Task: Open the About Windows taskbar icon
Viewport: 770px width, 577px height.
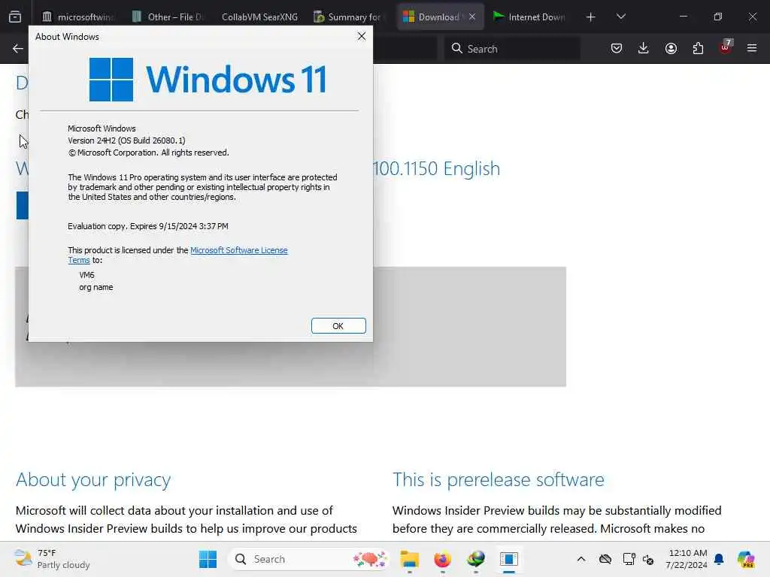Action: point(509,559)
